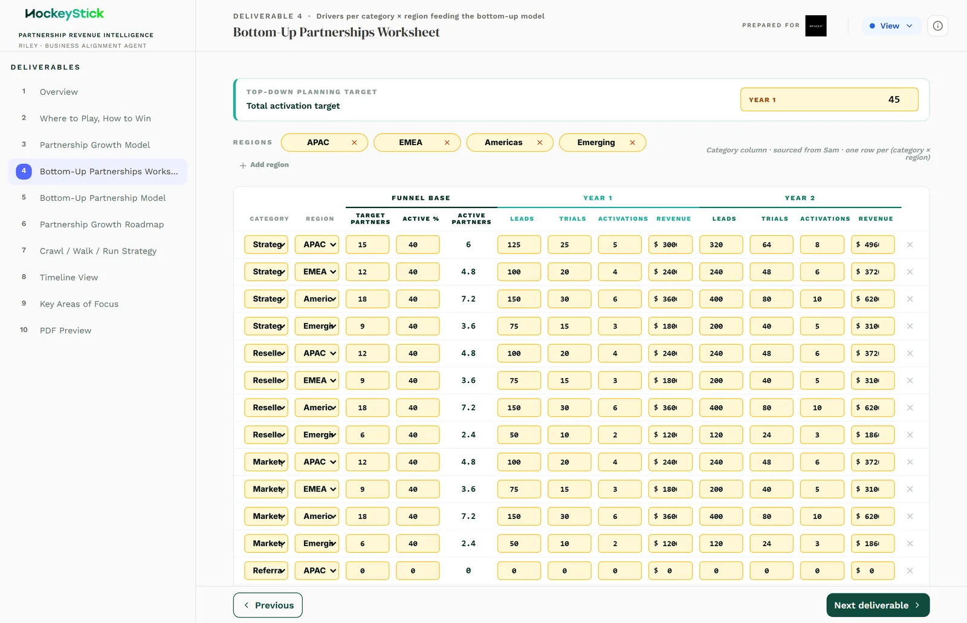967x623 pixels.
Task: Edit Year 2 revenue in Strategy Emerging row
Action: [x=873, y=327]
